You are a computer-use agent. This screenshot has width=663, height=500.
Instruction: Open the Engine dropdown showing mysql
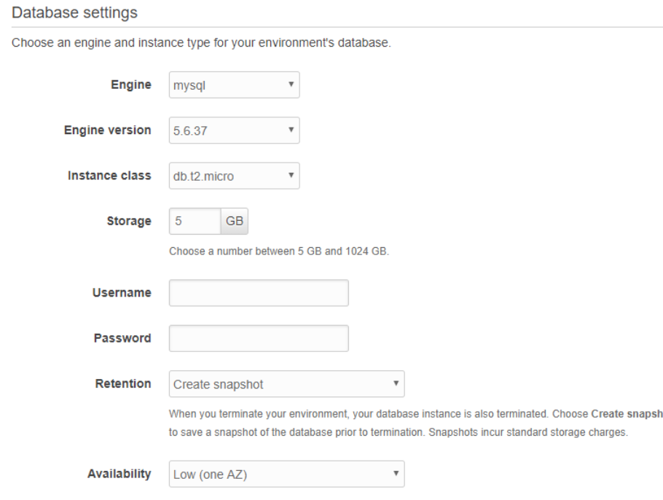pos(234,85)
